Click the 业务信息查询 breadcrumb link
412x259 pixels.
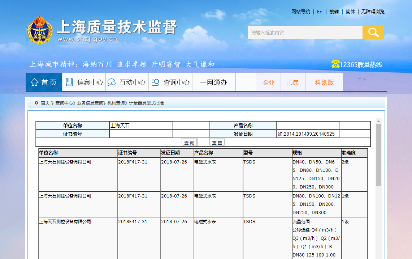[90, 103]
